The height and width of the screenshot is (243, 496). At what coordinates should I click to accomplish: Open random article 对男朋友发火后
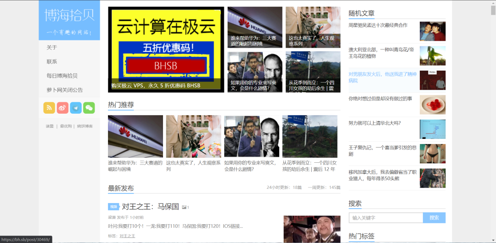tap(383, 77)
